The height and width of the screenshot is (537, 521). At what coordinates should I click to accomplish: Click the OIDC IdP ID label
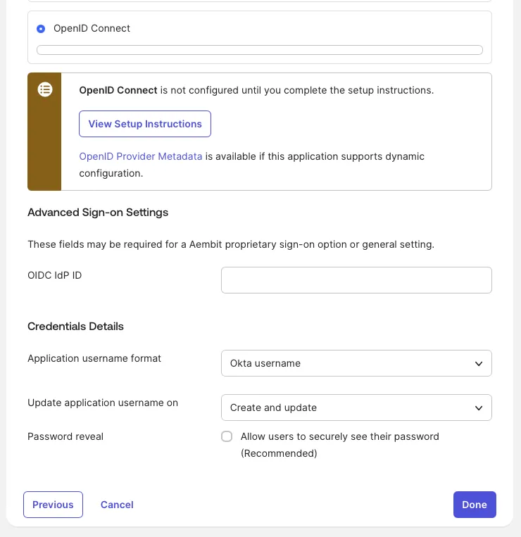[x=55, y=275]
